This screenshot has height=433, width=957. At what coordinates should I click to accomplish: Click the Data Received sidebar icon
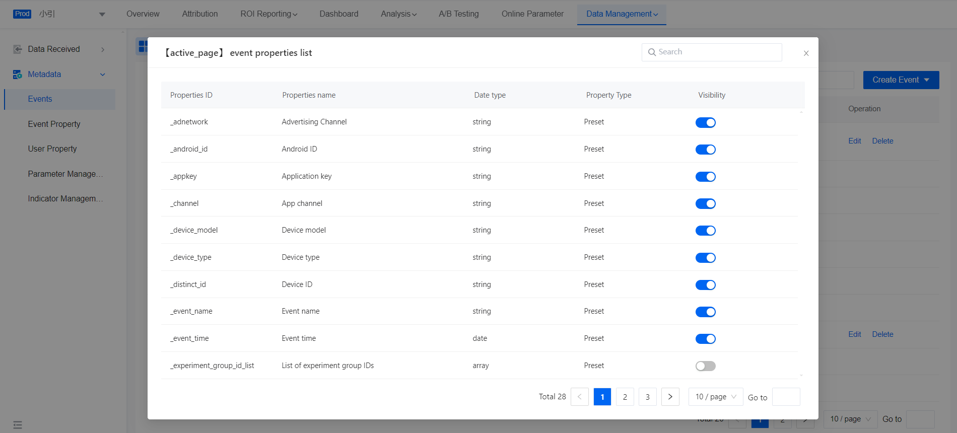coord(18,49)
